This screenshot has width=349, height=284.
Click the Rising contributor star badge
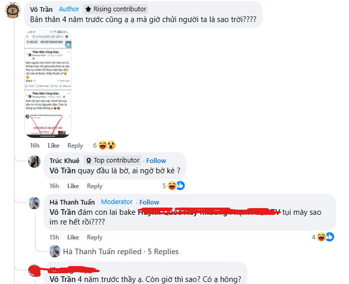pyautogui.click(x=116, y=9)
